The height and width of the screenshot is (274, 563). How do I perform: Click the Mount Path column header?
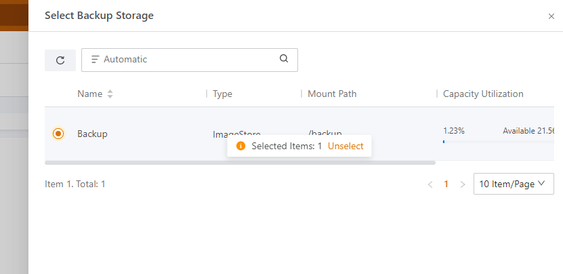(x=332, y=94)
